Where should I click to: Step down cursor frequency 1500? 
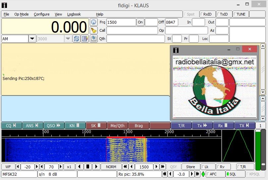(131, 167)
